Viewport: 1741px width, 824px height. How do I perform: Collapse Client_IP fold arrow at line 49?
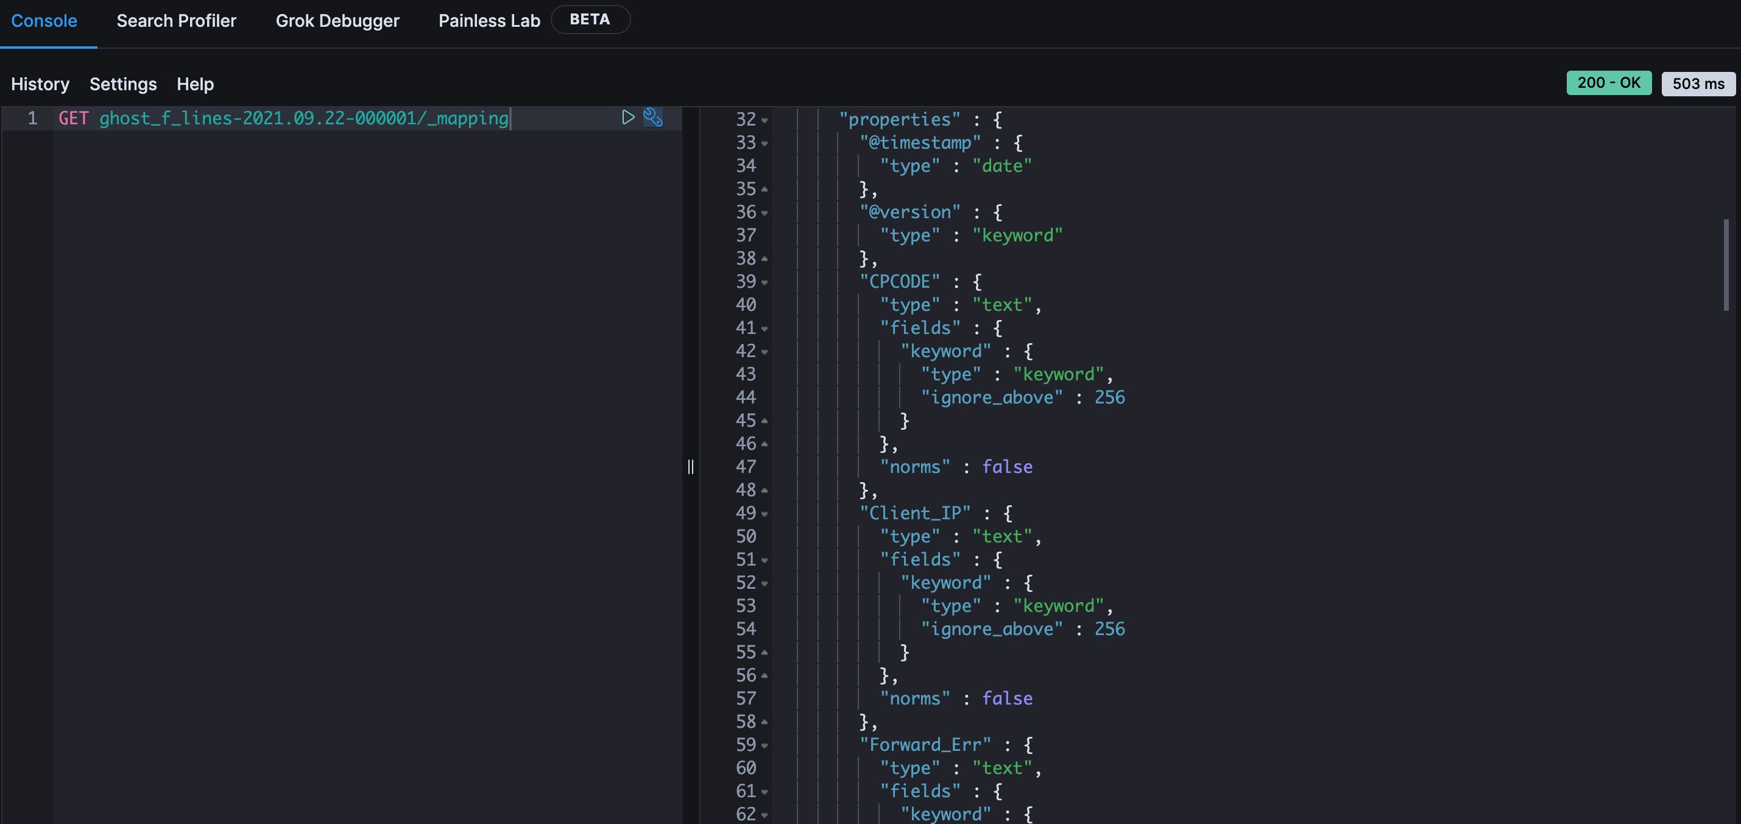click(x=765, y=514)
